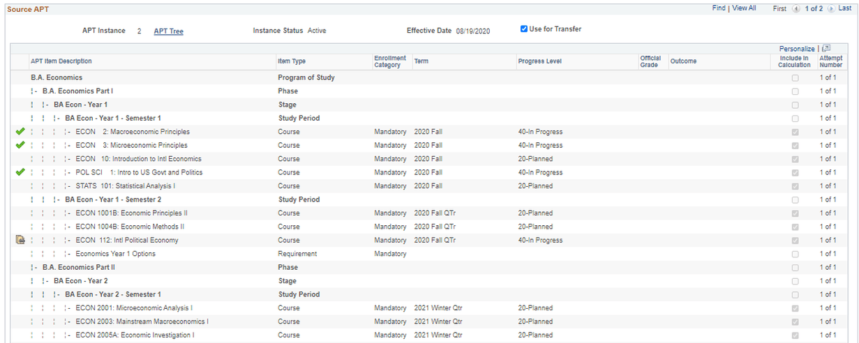Open grid in new window icon

point(826,48)
